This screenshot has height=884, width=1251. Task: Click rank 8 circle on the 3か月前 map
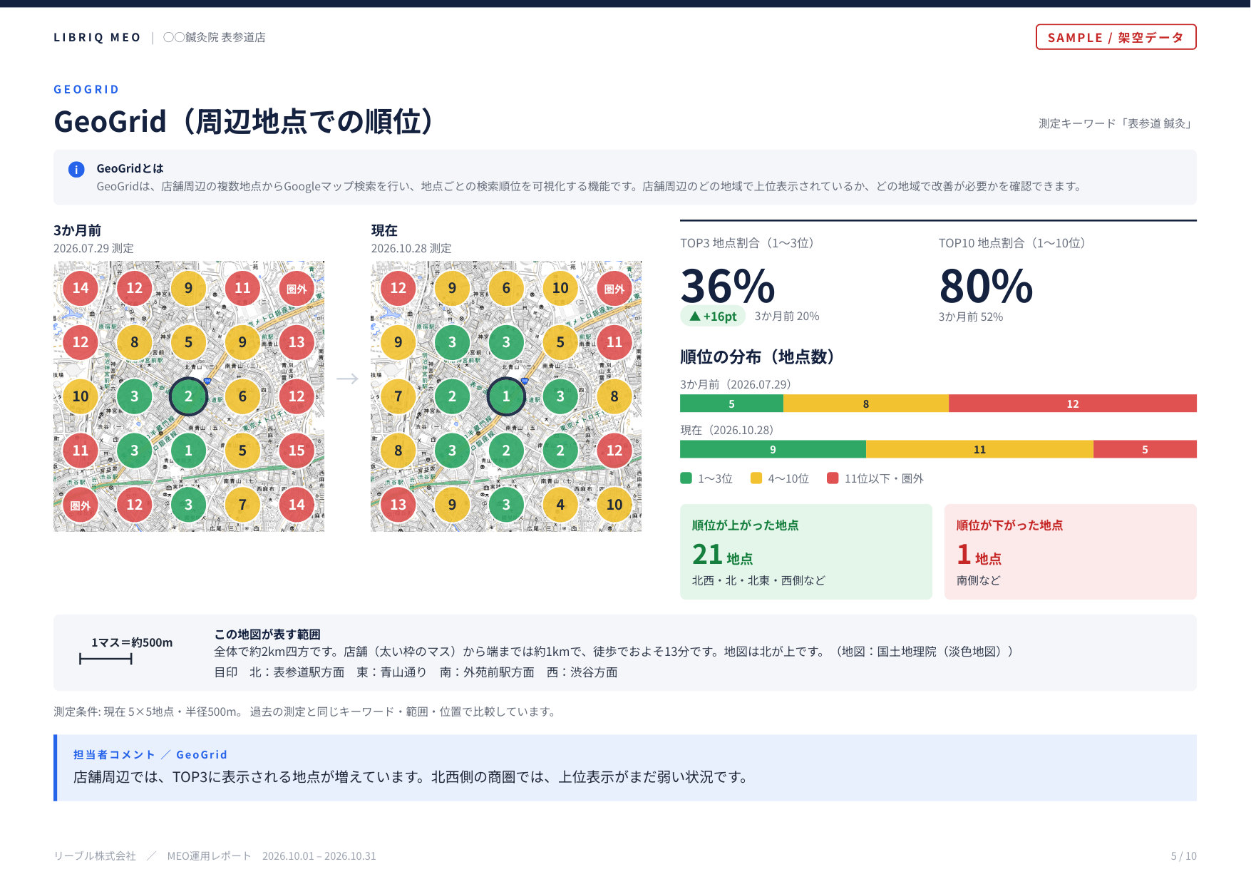point(135,342)
